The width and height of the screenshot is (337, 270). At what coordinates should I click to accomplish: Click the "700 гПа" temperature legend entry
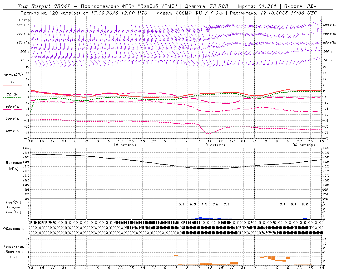tap(12, 119)
